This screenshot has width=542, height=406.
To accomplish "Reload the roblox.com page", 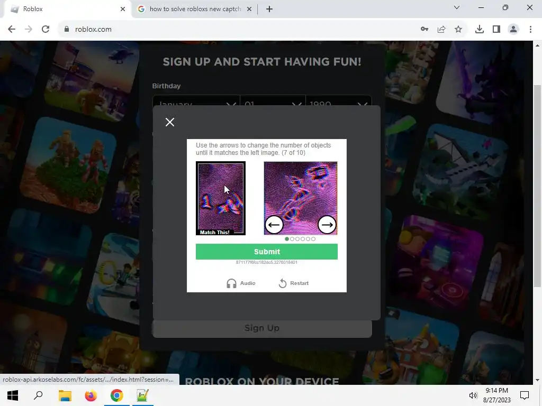I will click(46, 30).
